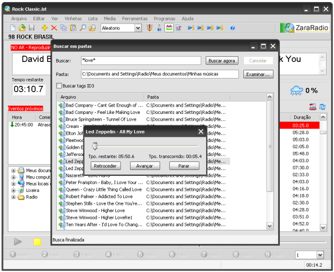Click playlist scrollbar up arrow
The width and height of the screenshot is (334, 272).
click(323, 117)
